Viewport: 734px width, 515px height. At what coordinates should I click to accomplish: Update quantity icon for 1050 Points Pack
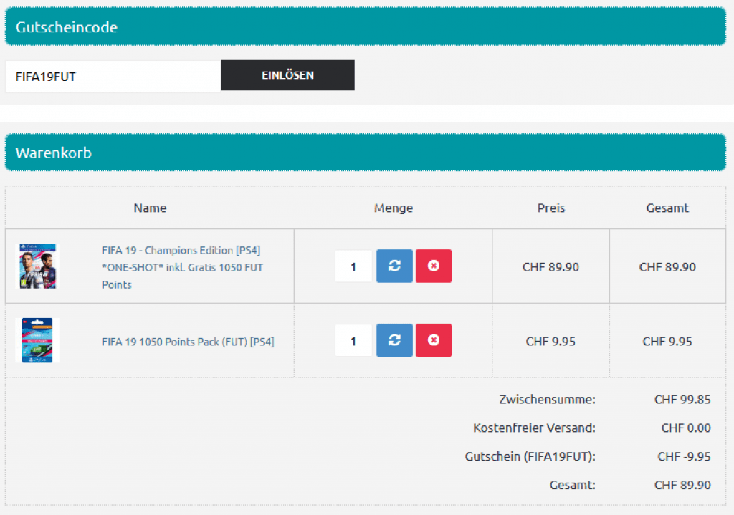pyautogui.click(x=394, y=340)
